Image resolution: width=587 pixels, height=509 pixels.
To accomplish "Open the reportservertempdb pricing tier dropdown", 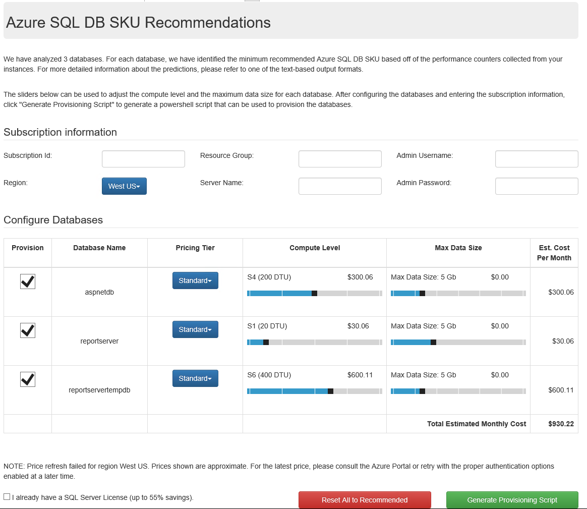I will tap(195, 378).
